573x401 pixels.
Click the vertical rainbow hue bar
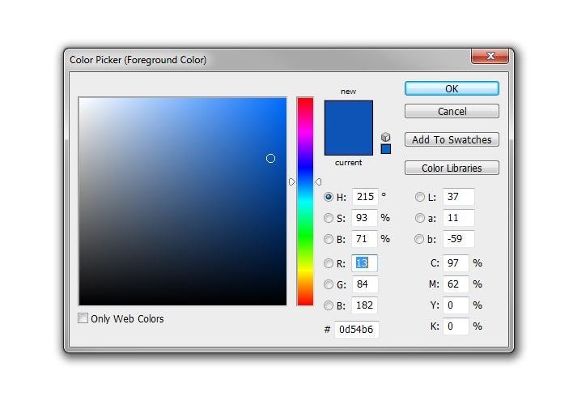point(305,201)
